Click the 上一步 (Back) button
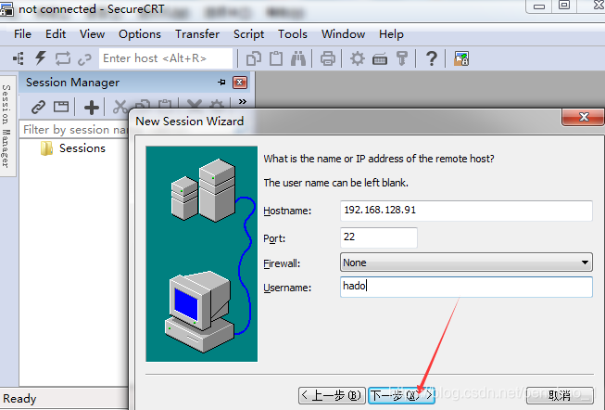 (332, 395)
